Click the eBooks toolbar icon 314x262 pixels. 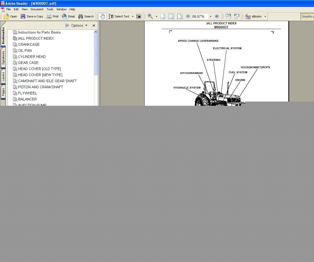pyautogui.click(x=248, y=16)
